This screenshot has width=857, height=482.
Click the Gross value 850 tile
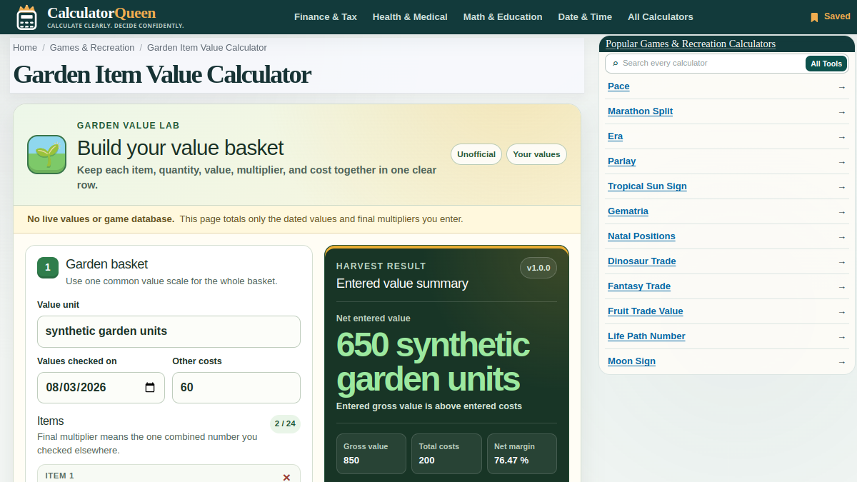tap(371, 453)
